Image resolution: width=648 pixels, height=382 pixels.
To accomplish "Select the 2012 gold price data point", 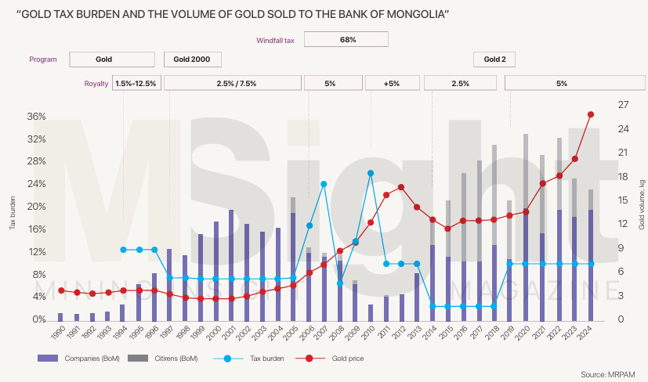I will coord(401,187).
